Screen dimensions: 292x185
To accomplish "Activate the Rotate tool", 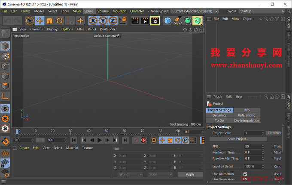I will [x=59, y=21].
